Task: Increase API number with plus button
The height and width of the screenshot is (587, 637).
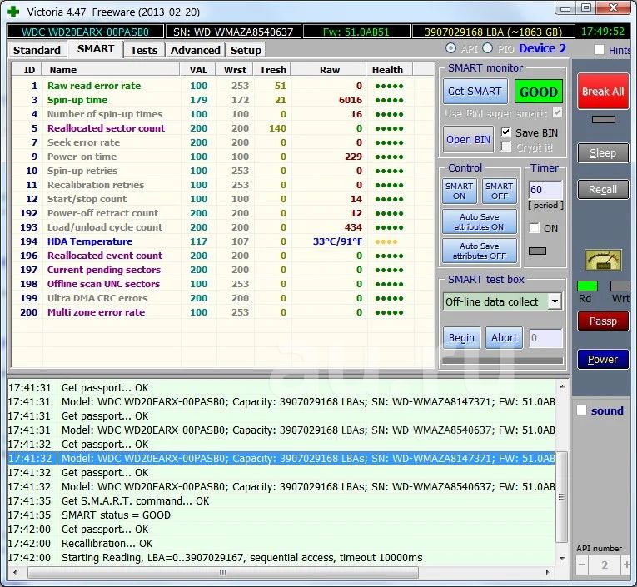Action: tap(626, 565)
